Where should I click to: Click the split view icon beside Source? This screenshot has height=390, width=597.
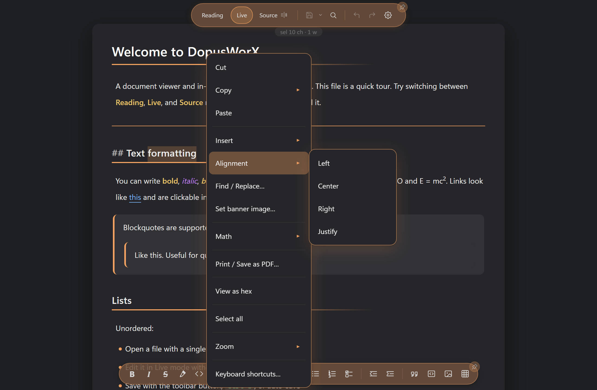[x=284, y=15]
